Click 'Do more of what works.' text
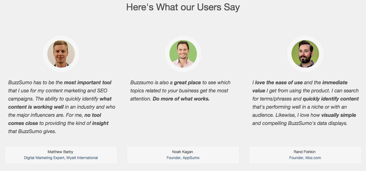Screen dimensions: 366x171 [x=181, y=99]
